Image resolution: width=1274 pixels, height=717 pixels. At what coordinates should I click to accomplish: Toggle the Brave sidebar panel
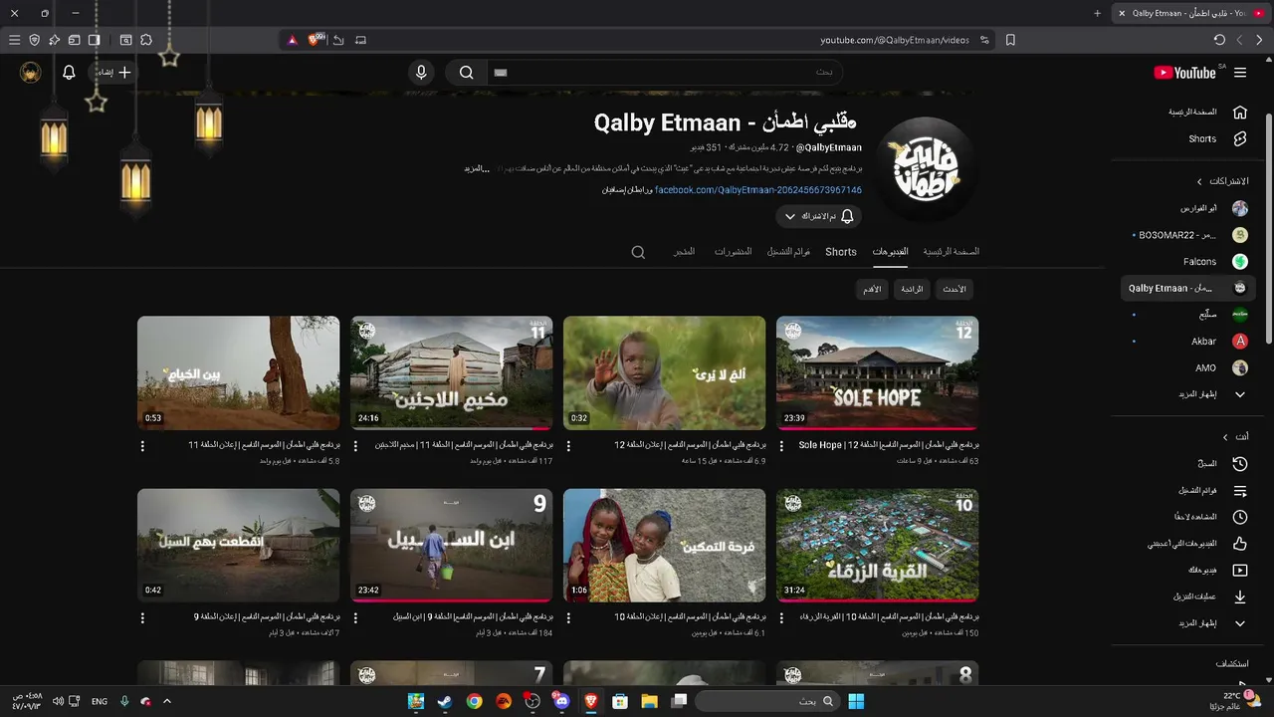pos(94,40)
